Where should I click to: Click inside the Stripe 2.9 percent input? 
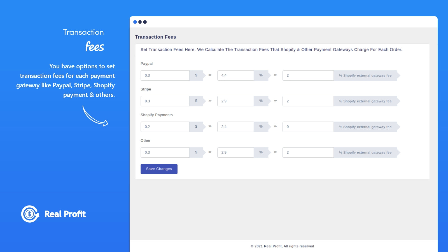(x=235, y=101)
